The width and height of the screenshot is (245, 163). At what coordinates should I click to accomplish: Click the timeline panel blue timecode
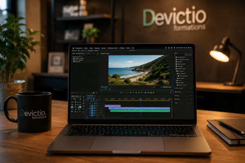(91, 98)
